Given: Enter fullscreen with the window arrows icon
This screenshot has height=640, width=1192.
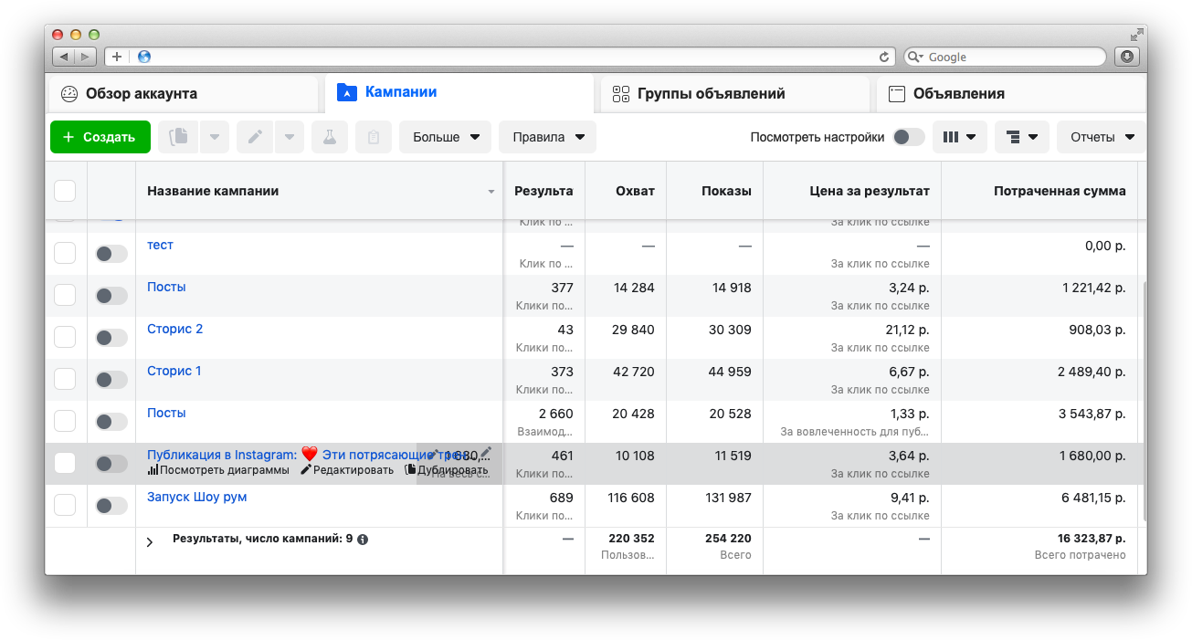Looking at the screenshot, I should pos(1136,35).
